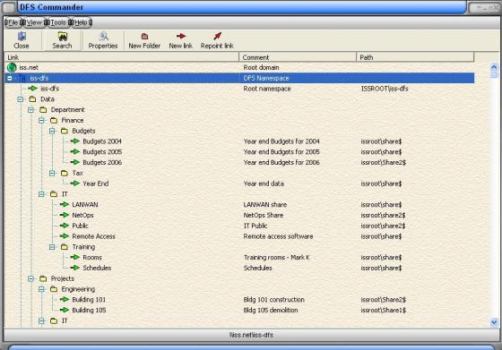Click the 'Training rooms - Mark K' comment

pyautogui.click(x=277, y=257)
